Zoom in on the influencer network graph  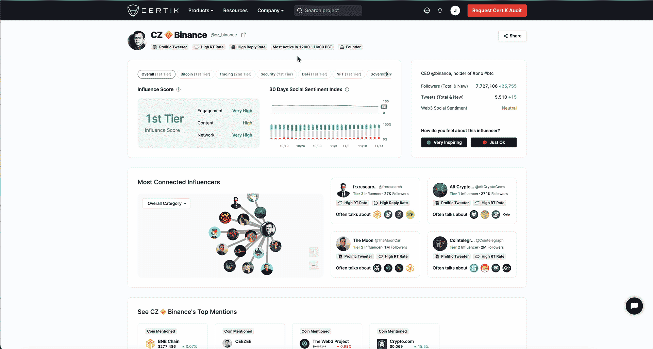click(314, 252)
